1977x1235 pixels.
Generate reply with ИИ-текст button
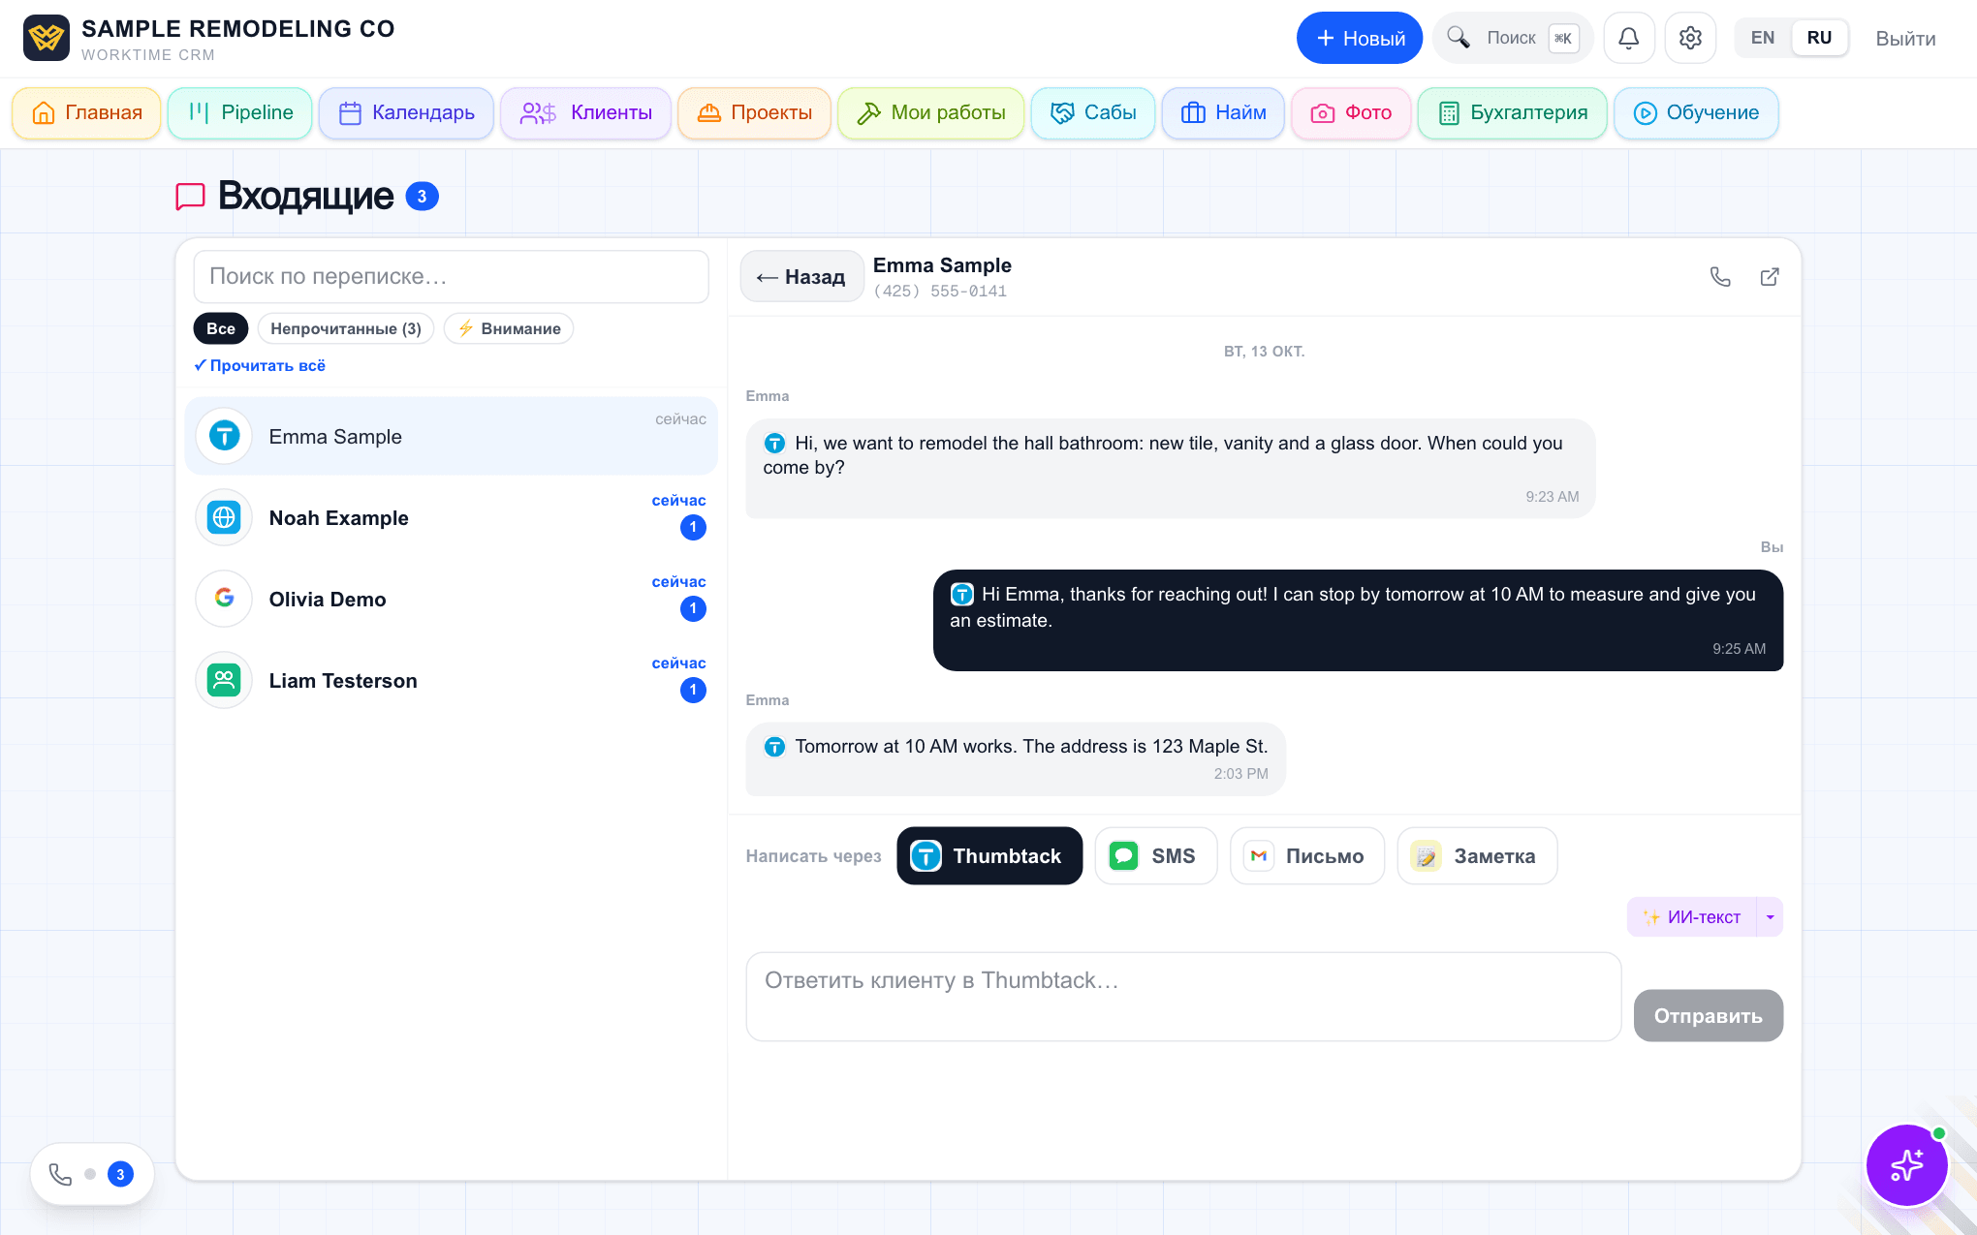[x=1692, y=917]
